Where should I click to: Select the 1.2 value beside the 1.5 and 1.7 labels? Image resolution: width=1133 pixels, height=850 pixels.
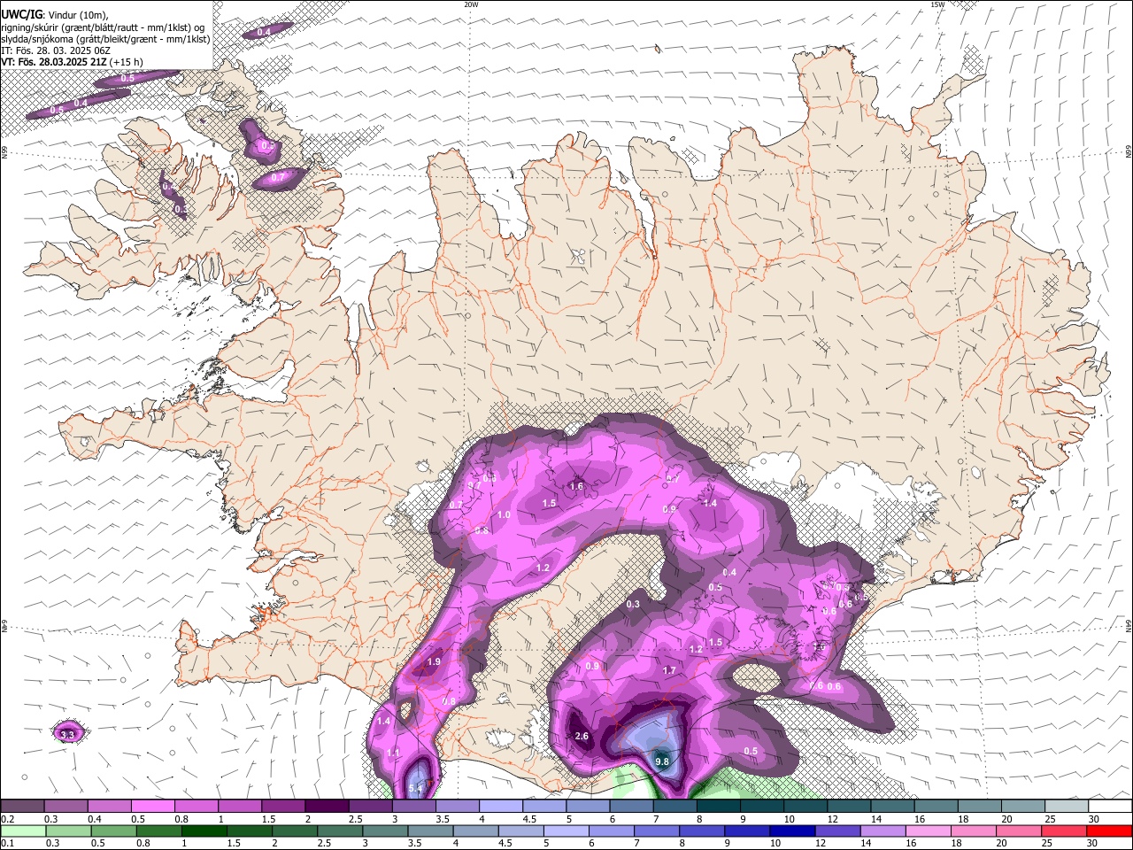tap(696, 649)
